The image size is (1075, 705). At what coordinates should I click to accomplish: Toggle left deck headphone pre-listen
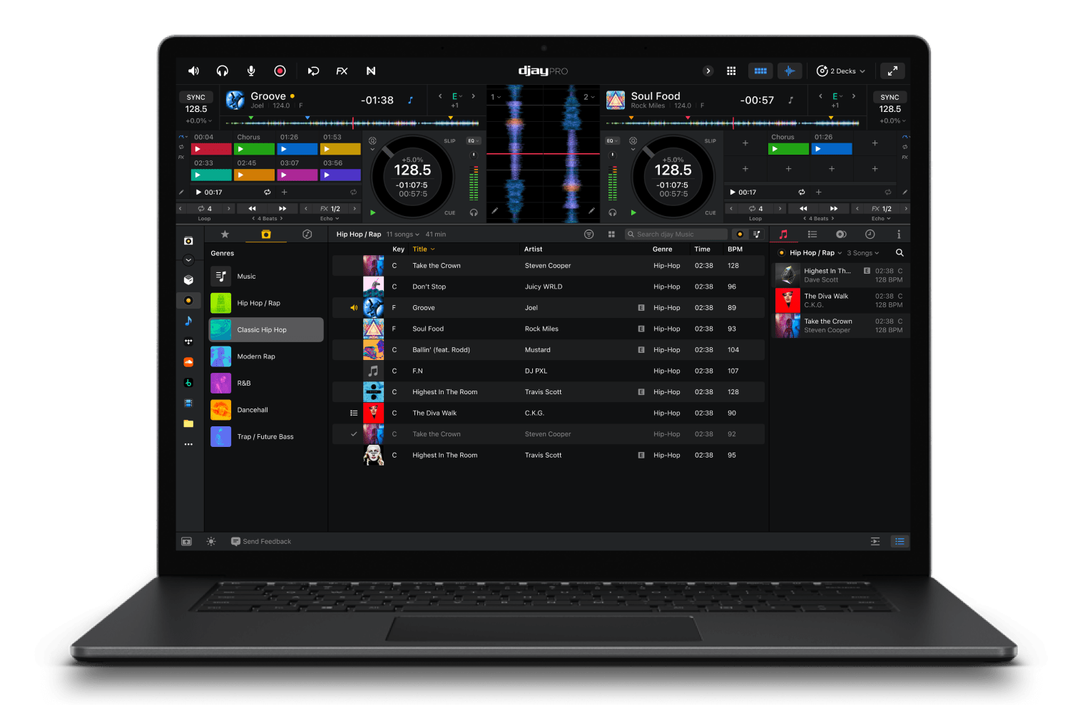coord(474,212)
